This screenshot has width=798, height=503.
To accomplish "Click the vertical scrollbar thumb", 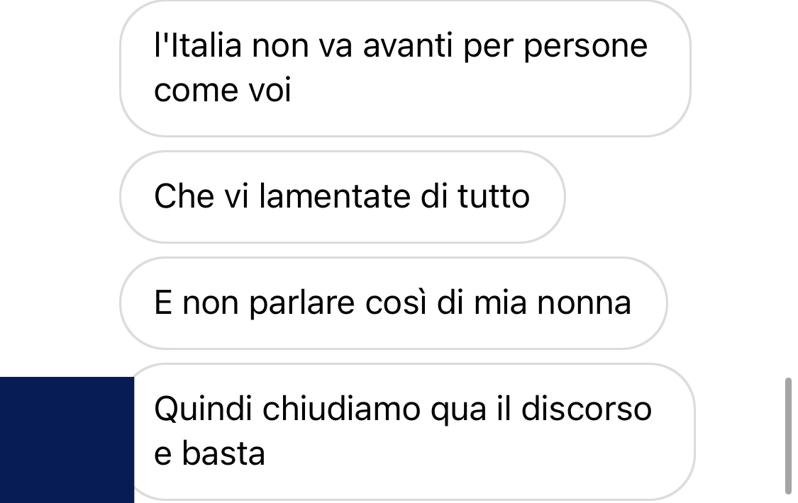I will [x=788, y=436].
